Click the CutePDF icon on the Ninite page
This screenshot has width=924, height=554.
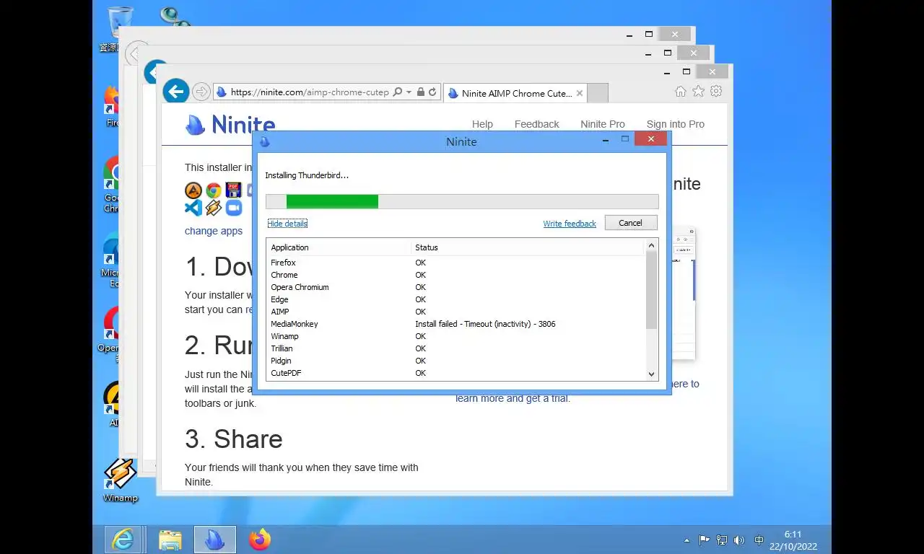pyautogui.click(x=233, y=190)
